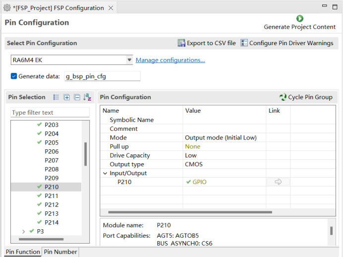Sort pins alphabetically with a-z icon

click(87, 97)
